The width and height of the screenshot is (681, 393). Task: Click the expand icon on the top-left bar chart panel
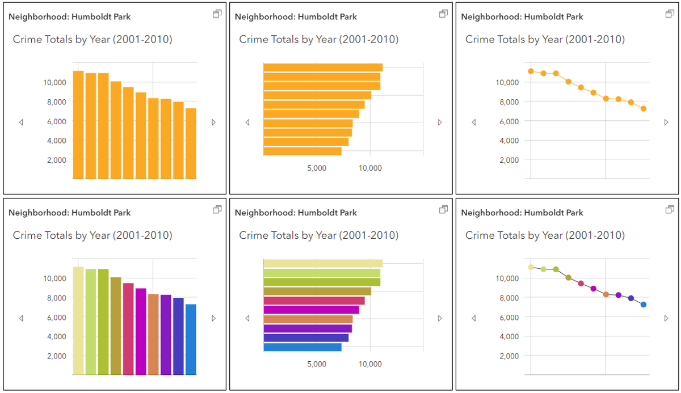coord(217,13)
